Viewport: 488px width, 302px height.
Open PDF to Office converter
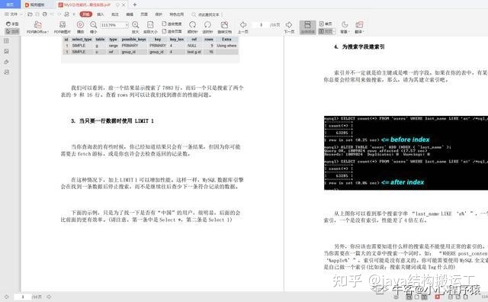point(37,27)
